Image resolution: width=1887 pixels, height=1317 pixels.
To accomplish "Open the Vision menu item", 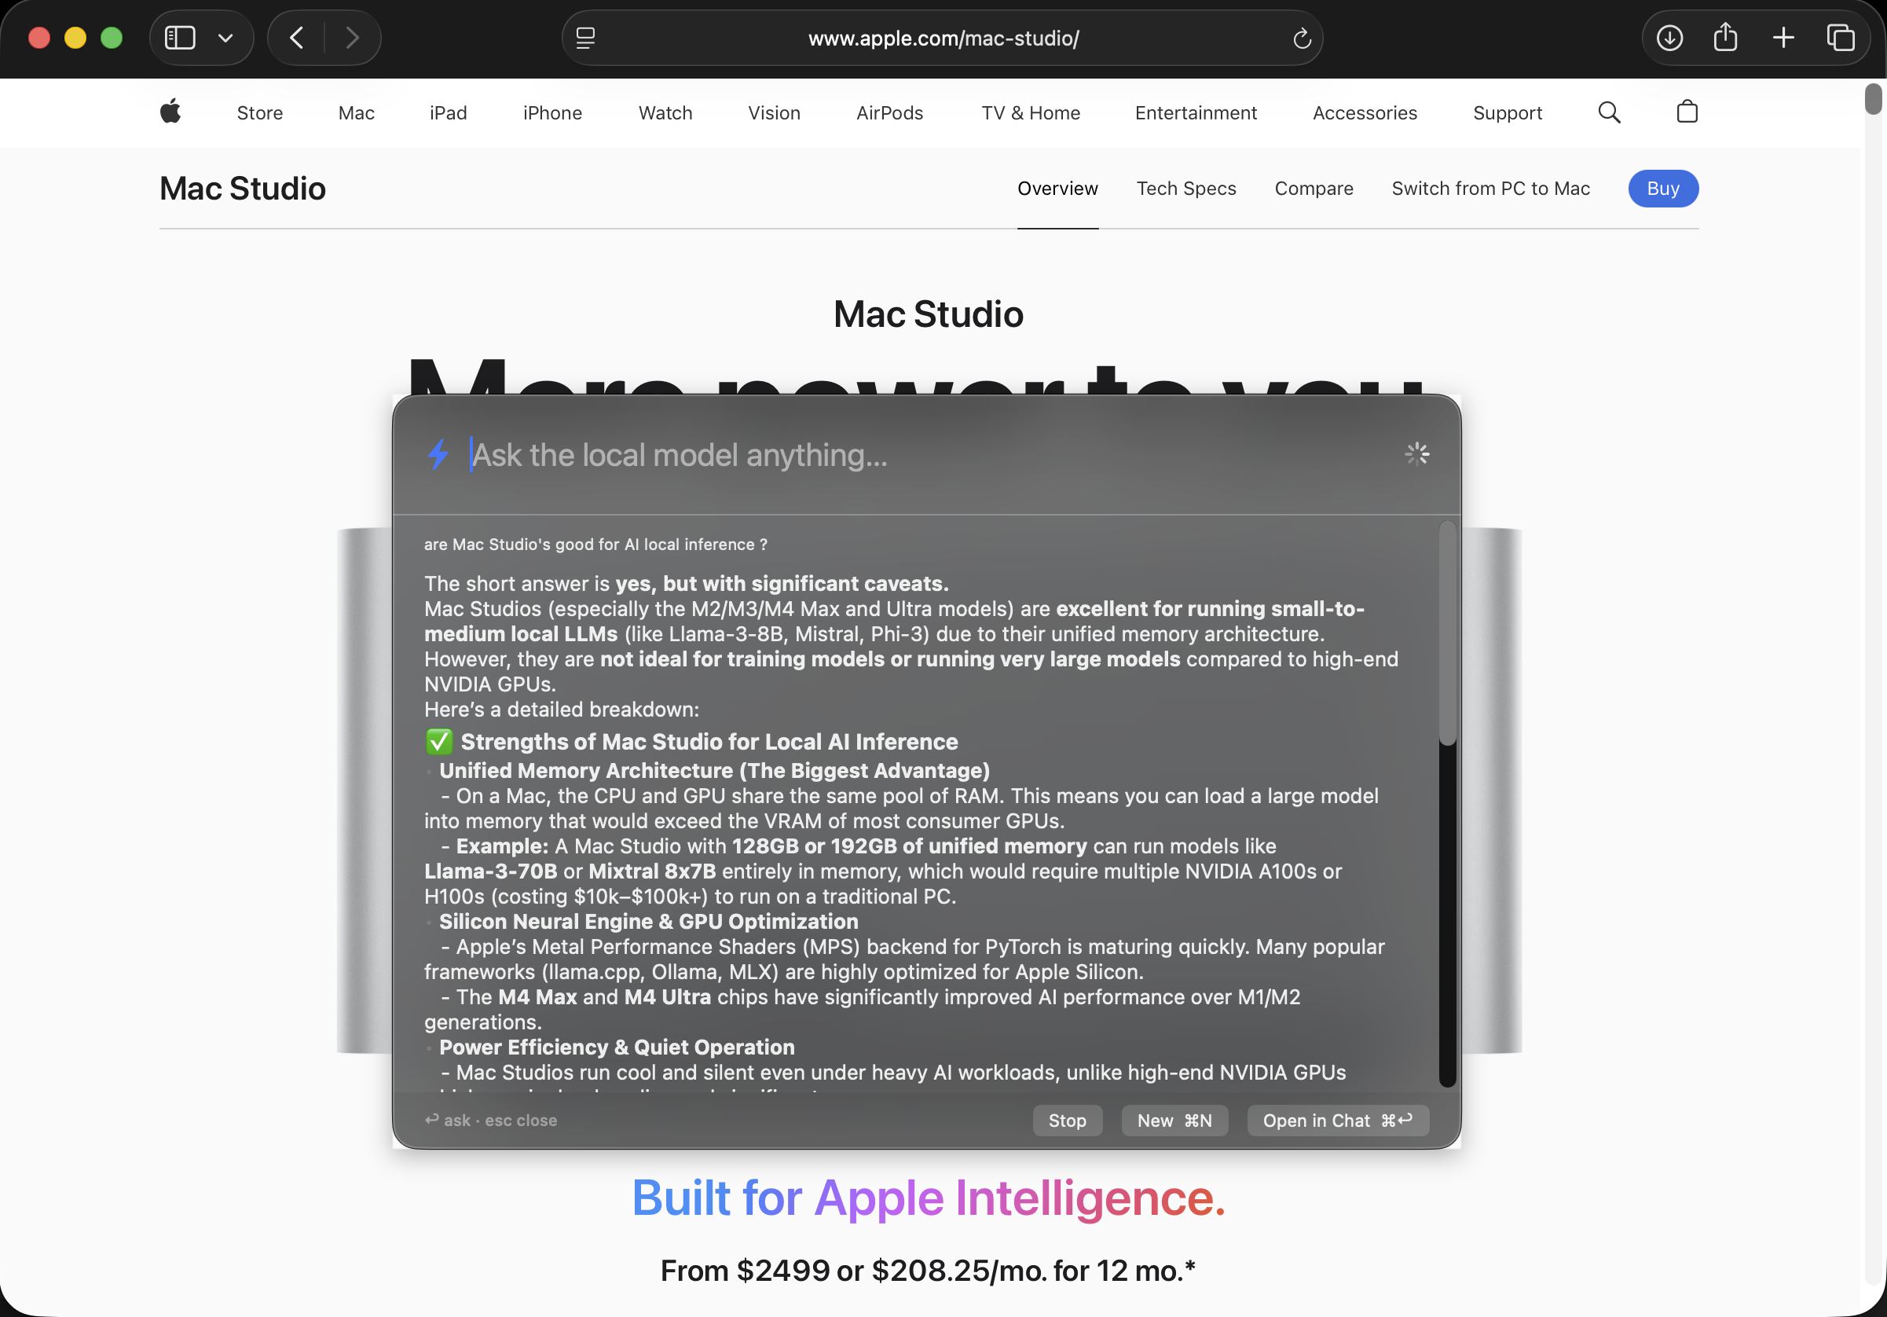I will 773,112.
